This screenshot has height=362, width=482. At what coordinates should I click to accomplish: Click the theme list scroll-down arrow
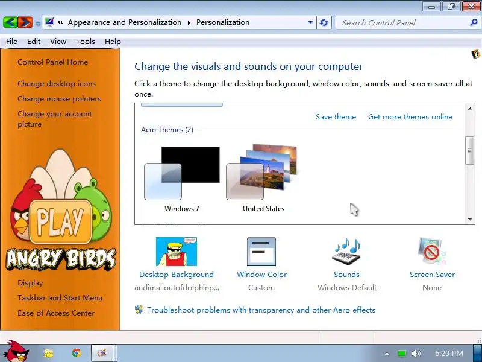click(470, 220)
